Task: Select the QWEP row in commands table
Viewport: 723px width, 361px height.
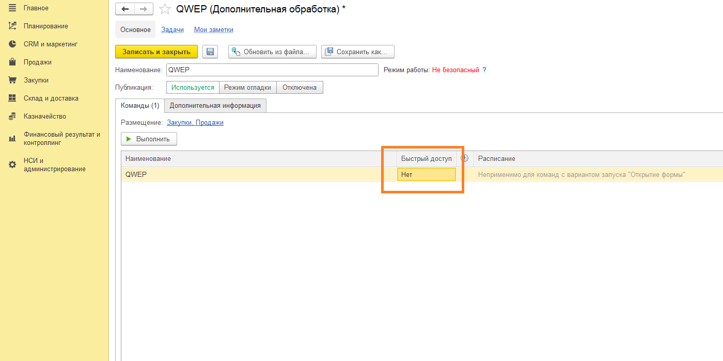Action: (422, 174)
